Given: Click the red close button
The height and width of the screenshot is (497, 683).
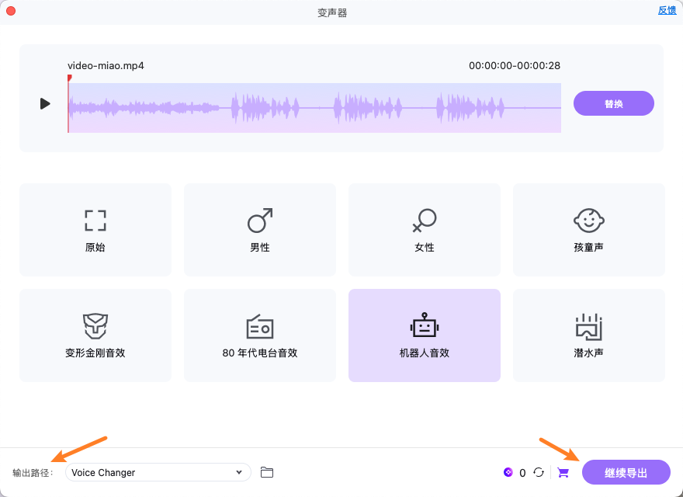Looking at the screenshot, I should point(10,11).
